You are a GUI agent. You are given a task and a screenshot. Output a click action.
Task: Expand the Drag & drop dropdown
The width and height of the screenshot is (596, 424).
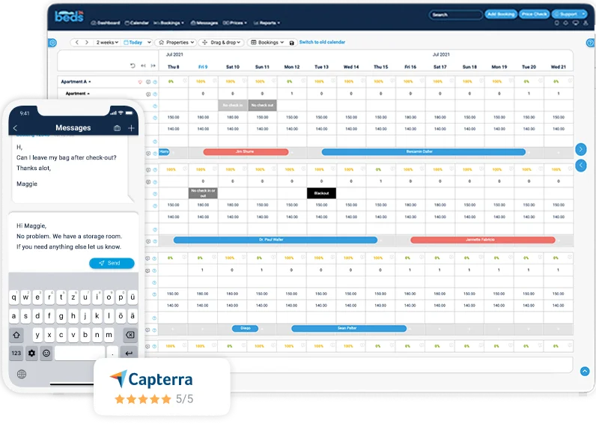tap(222, 43)
